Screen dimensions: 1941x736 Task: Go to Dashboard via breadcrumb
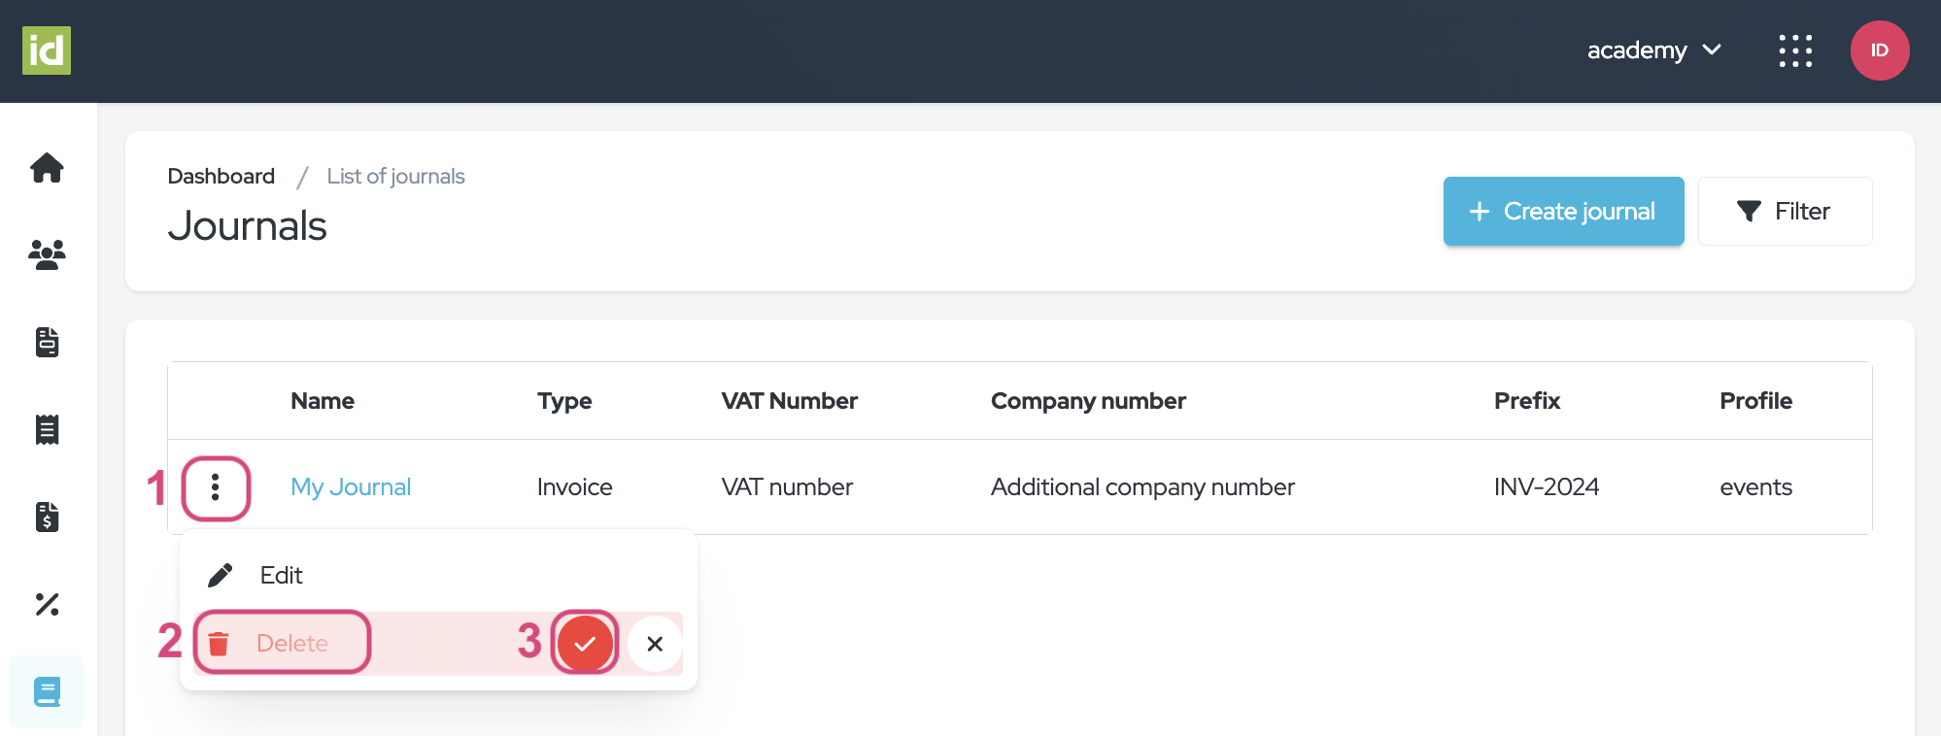221,176
